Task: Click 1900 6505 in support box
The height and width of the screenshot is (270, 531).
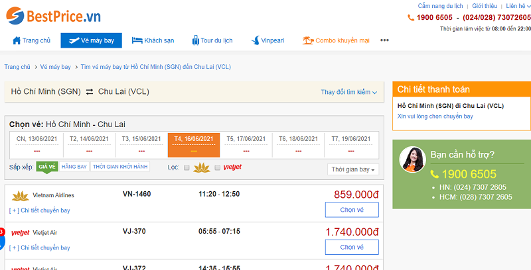Action: coord(469,174)
